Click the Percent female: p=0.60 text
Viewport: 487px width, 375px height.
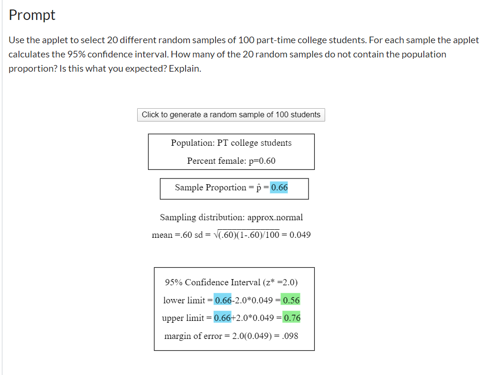pyautogui.click(x=231, y=160)
